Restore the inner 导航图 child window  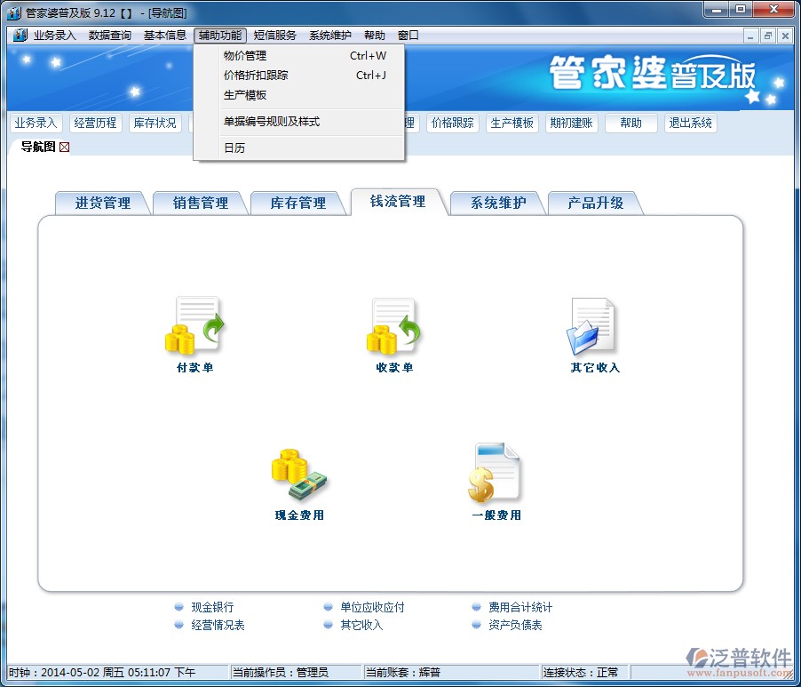pos(767,36)
